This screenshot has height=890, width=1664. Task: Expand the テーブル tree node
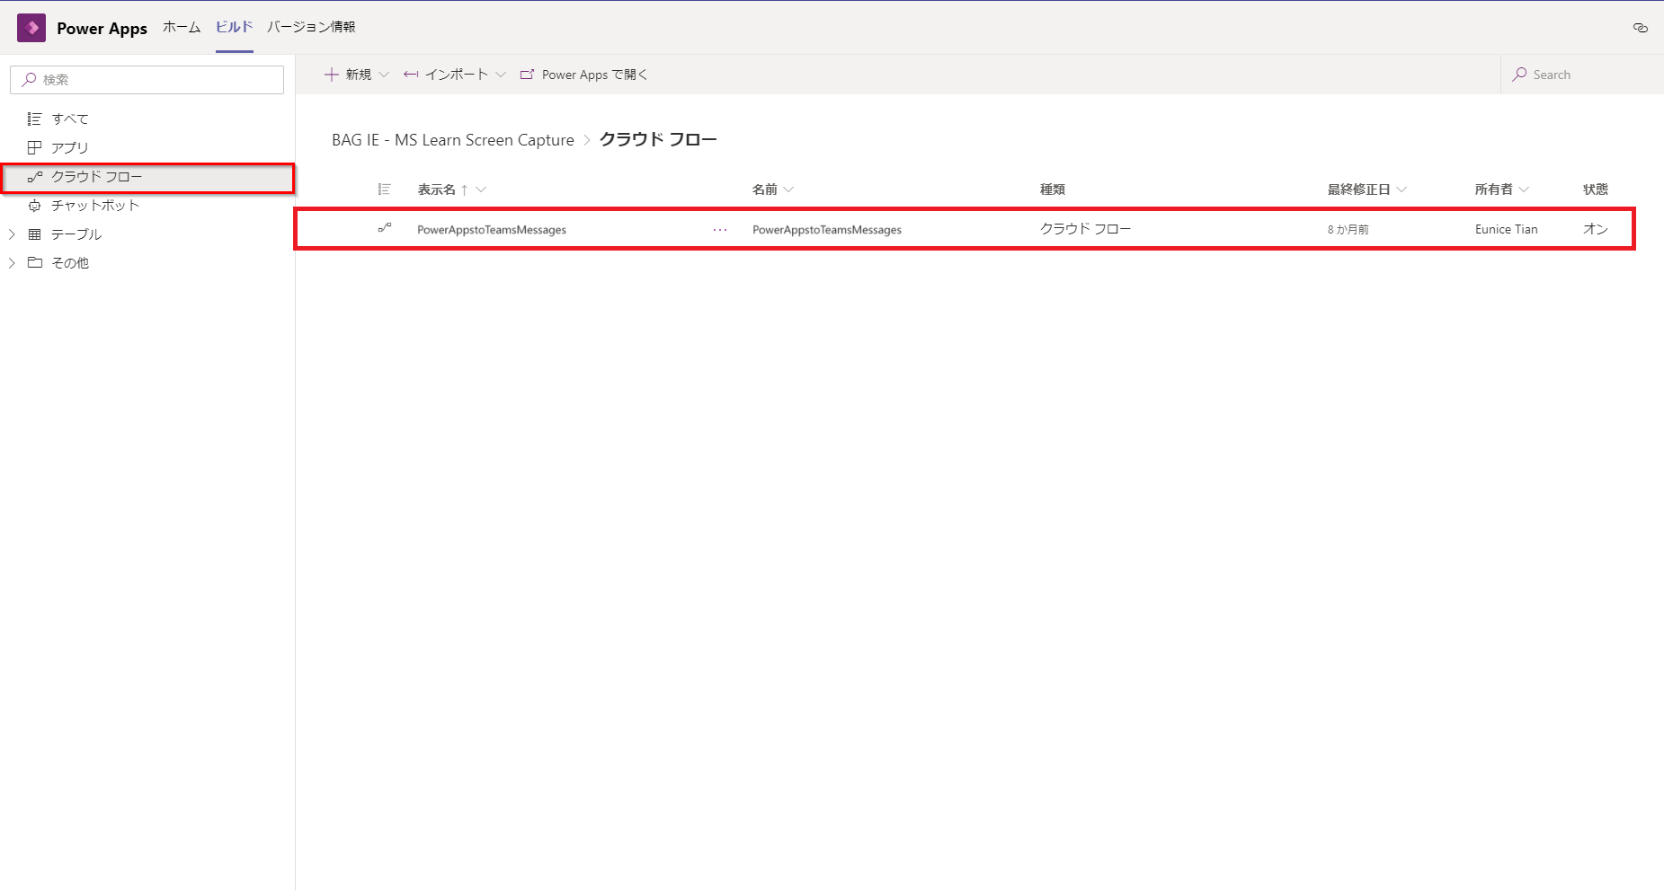click(12, 234)
